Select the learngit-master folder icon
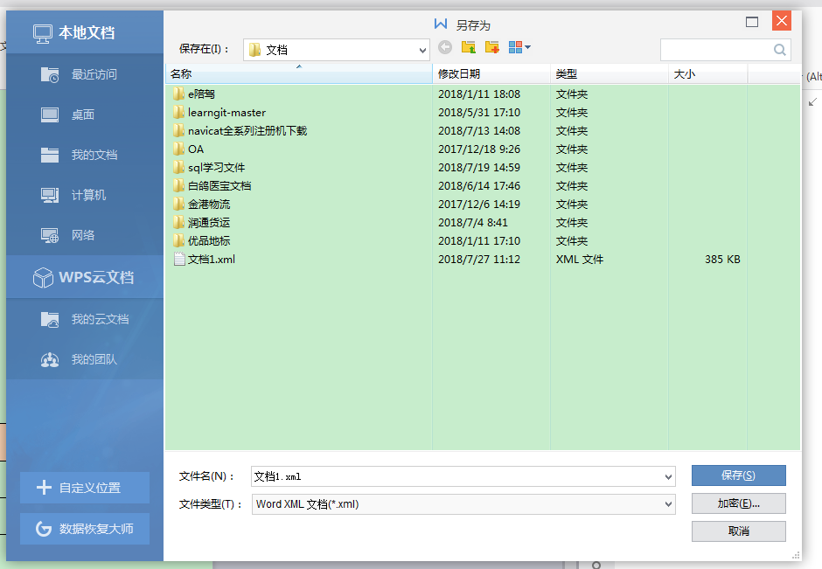 178,113
